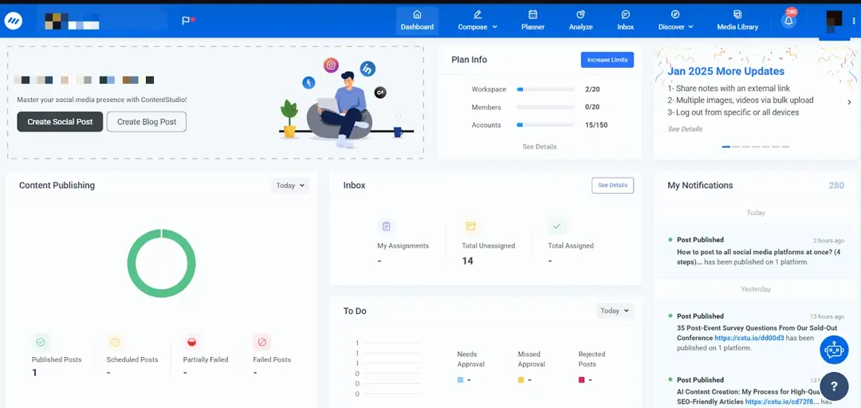
Task: Click the 280 notifications count
Action: 836,186
